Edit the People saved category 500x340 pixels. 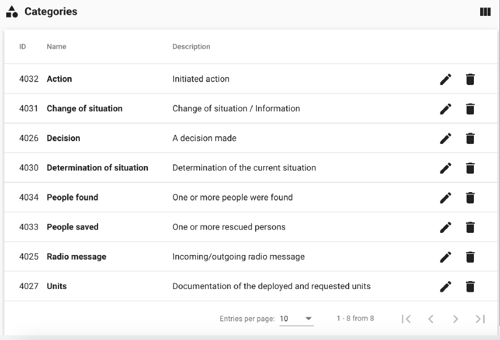point(446,227)
